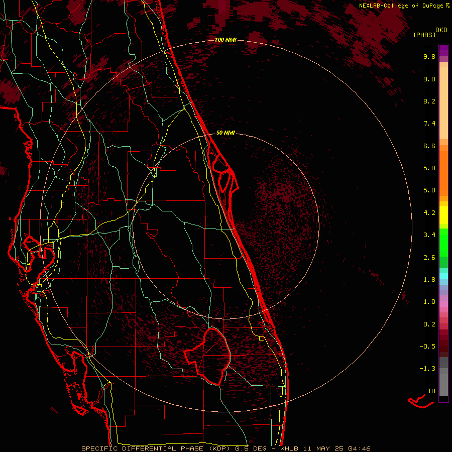Click the pink color bar segment

click(443, 304)
